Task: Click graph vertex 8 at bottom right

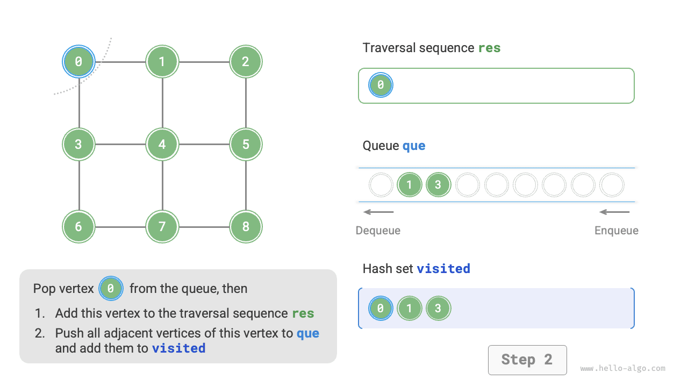Action: (246, 226)
